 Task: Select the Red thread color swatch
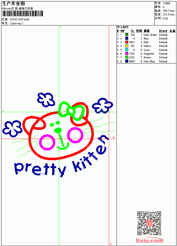click(127, 42)
